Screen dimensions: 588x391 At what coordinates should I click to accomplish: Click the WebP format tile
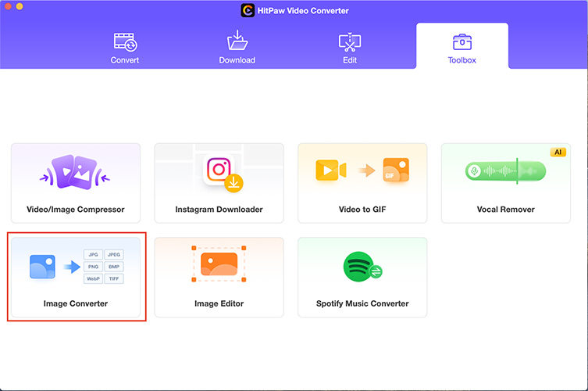pos(93,278)
